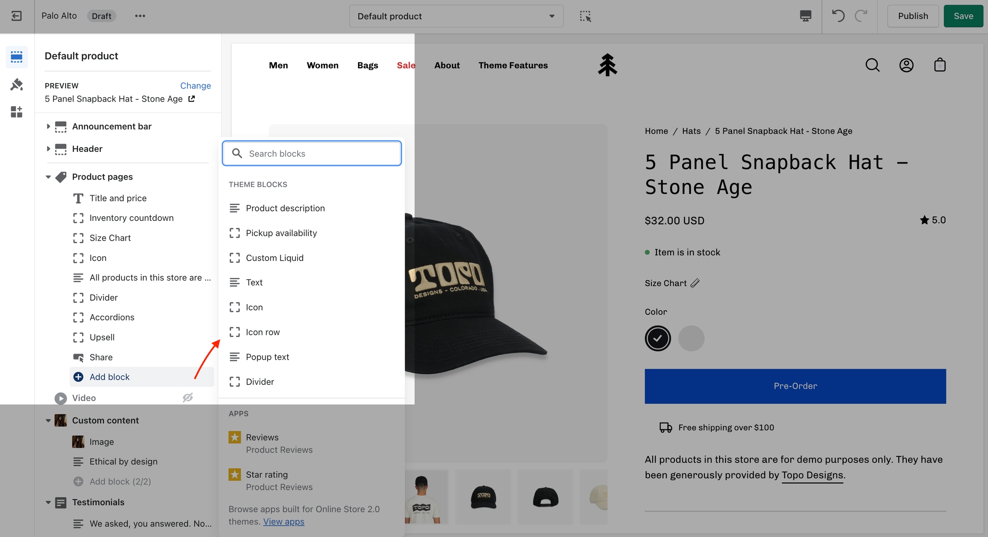Expand the Announcement bar section
988x537 pixels.
[x=48, y=126]
